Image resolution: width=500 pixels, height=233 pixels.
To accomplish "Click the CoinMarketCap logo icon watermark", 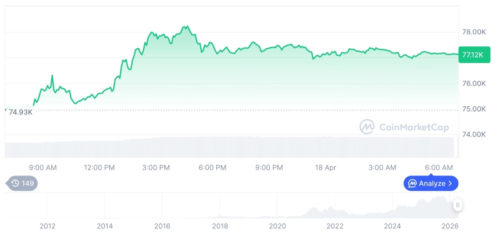I will (367, 127).
